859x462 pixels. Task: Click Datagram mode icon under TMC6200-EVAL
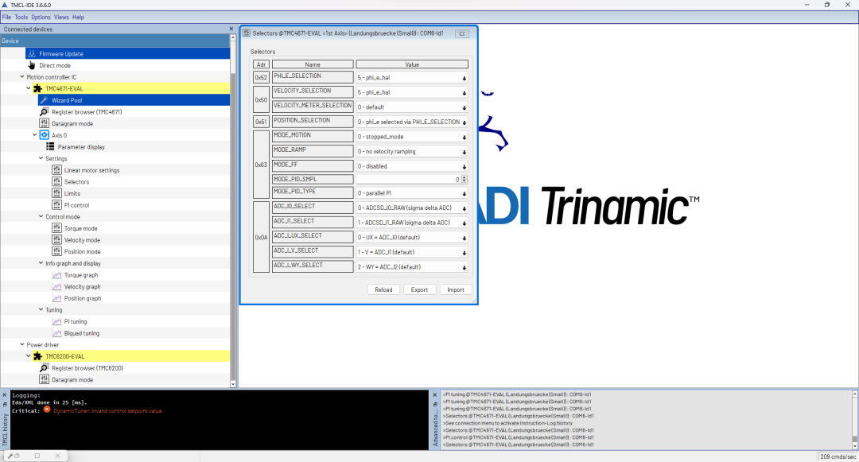45,379
